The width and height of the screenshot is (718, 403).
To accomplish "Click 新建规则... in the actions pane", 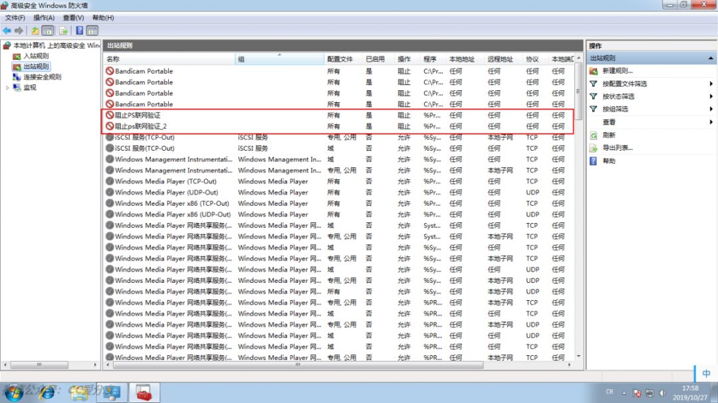I will click(617, 71).
